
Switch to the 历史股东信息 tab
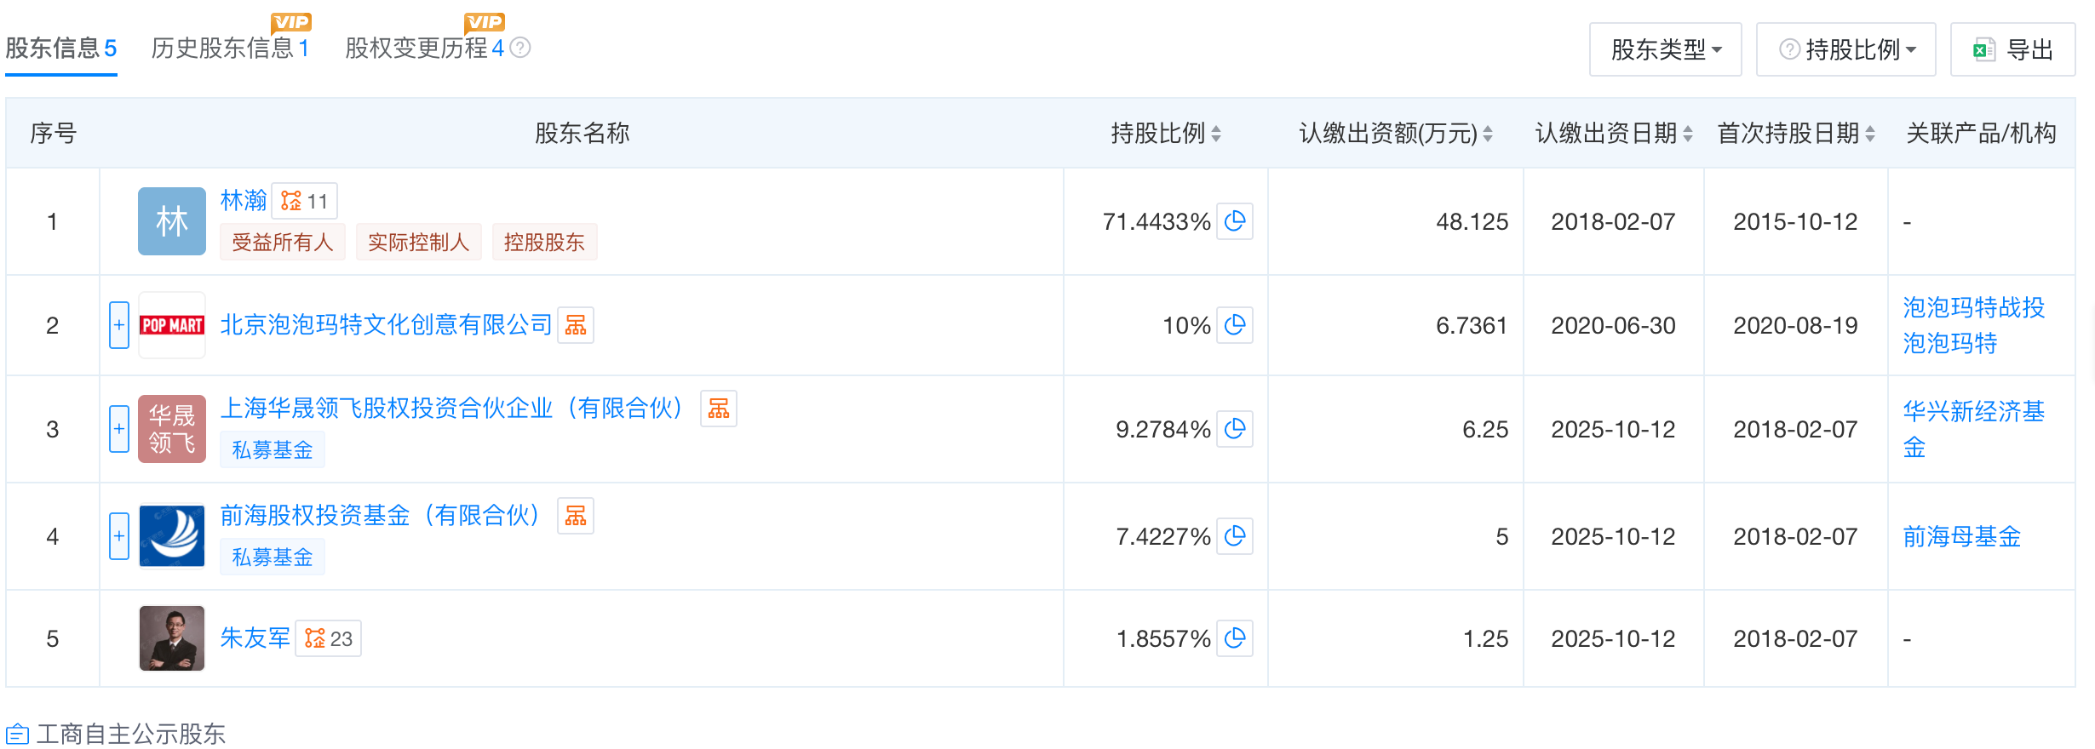tap(230, 48)
